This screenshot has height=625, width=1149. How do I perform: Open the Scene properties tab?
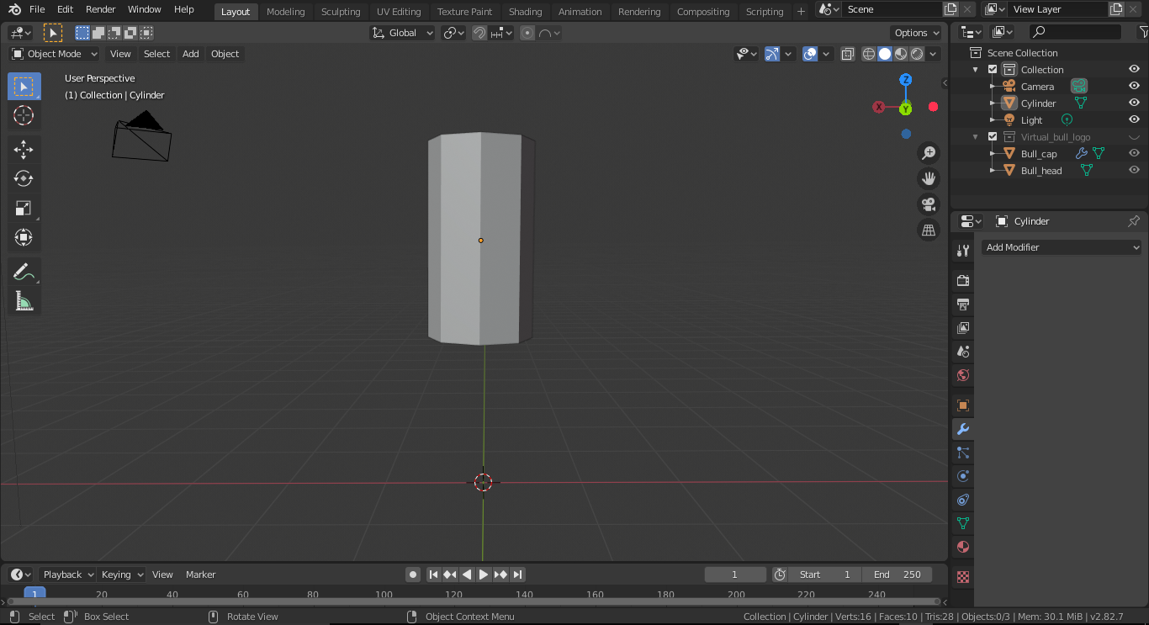pos(963,351)
